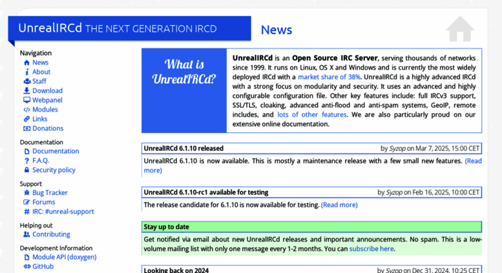Click the info icon beside About
502x273 pixels.
[27, 72]
